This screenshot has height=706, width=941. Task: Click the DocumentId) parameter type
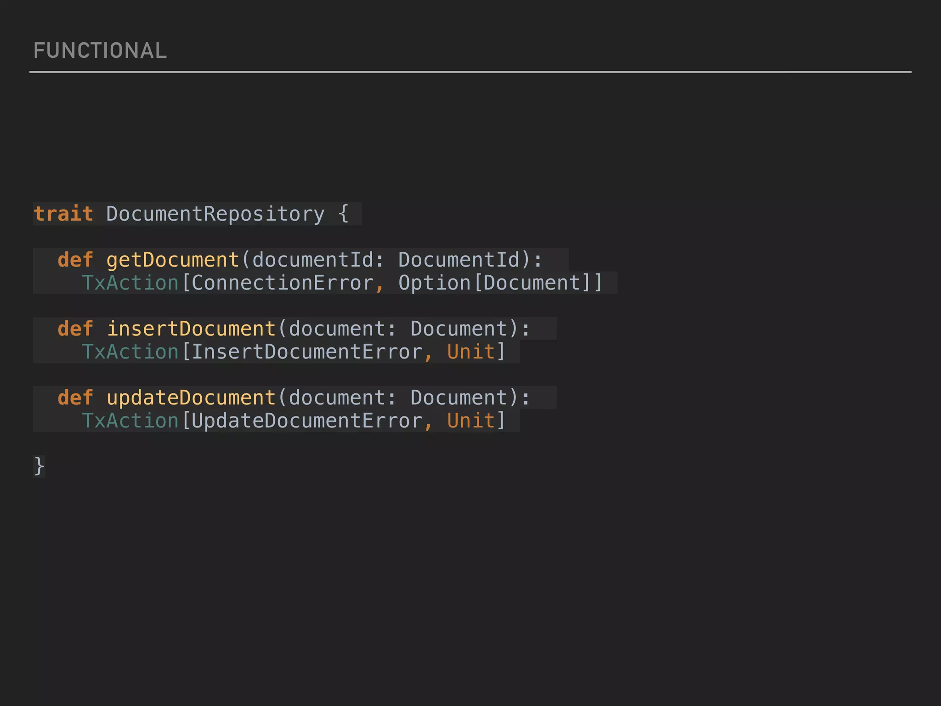coord(464,260)
